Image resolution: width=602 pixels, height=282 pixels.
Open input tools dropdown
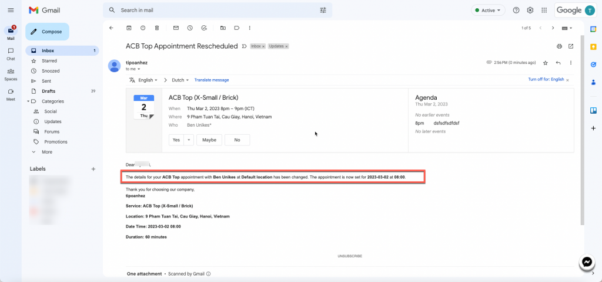[x=567, y=28]
